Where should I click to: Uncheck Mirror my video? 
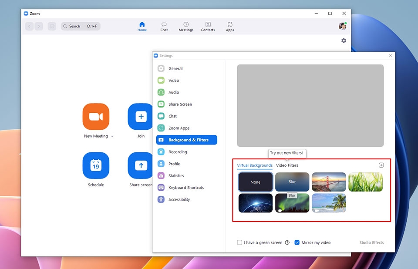pos(297,242)
